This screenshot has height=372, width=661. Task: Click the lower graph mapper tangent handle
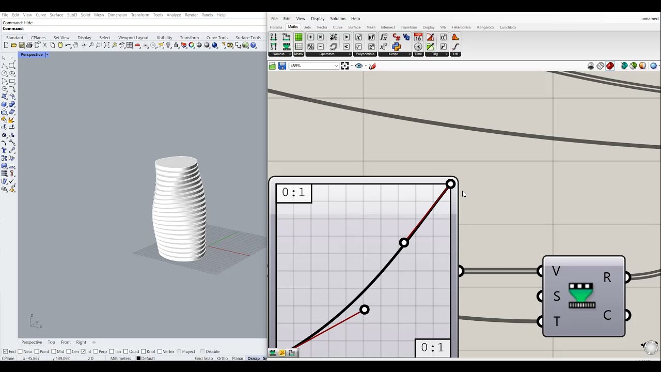[x=364, y=309]
